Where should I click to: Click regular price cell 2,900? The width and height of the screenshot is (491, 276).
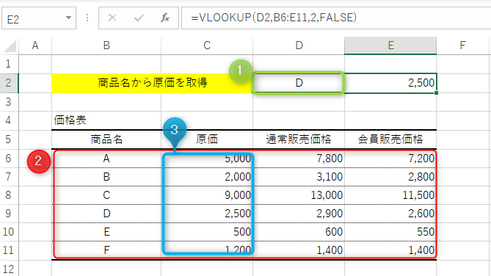tap(299, 214)
